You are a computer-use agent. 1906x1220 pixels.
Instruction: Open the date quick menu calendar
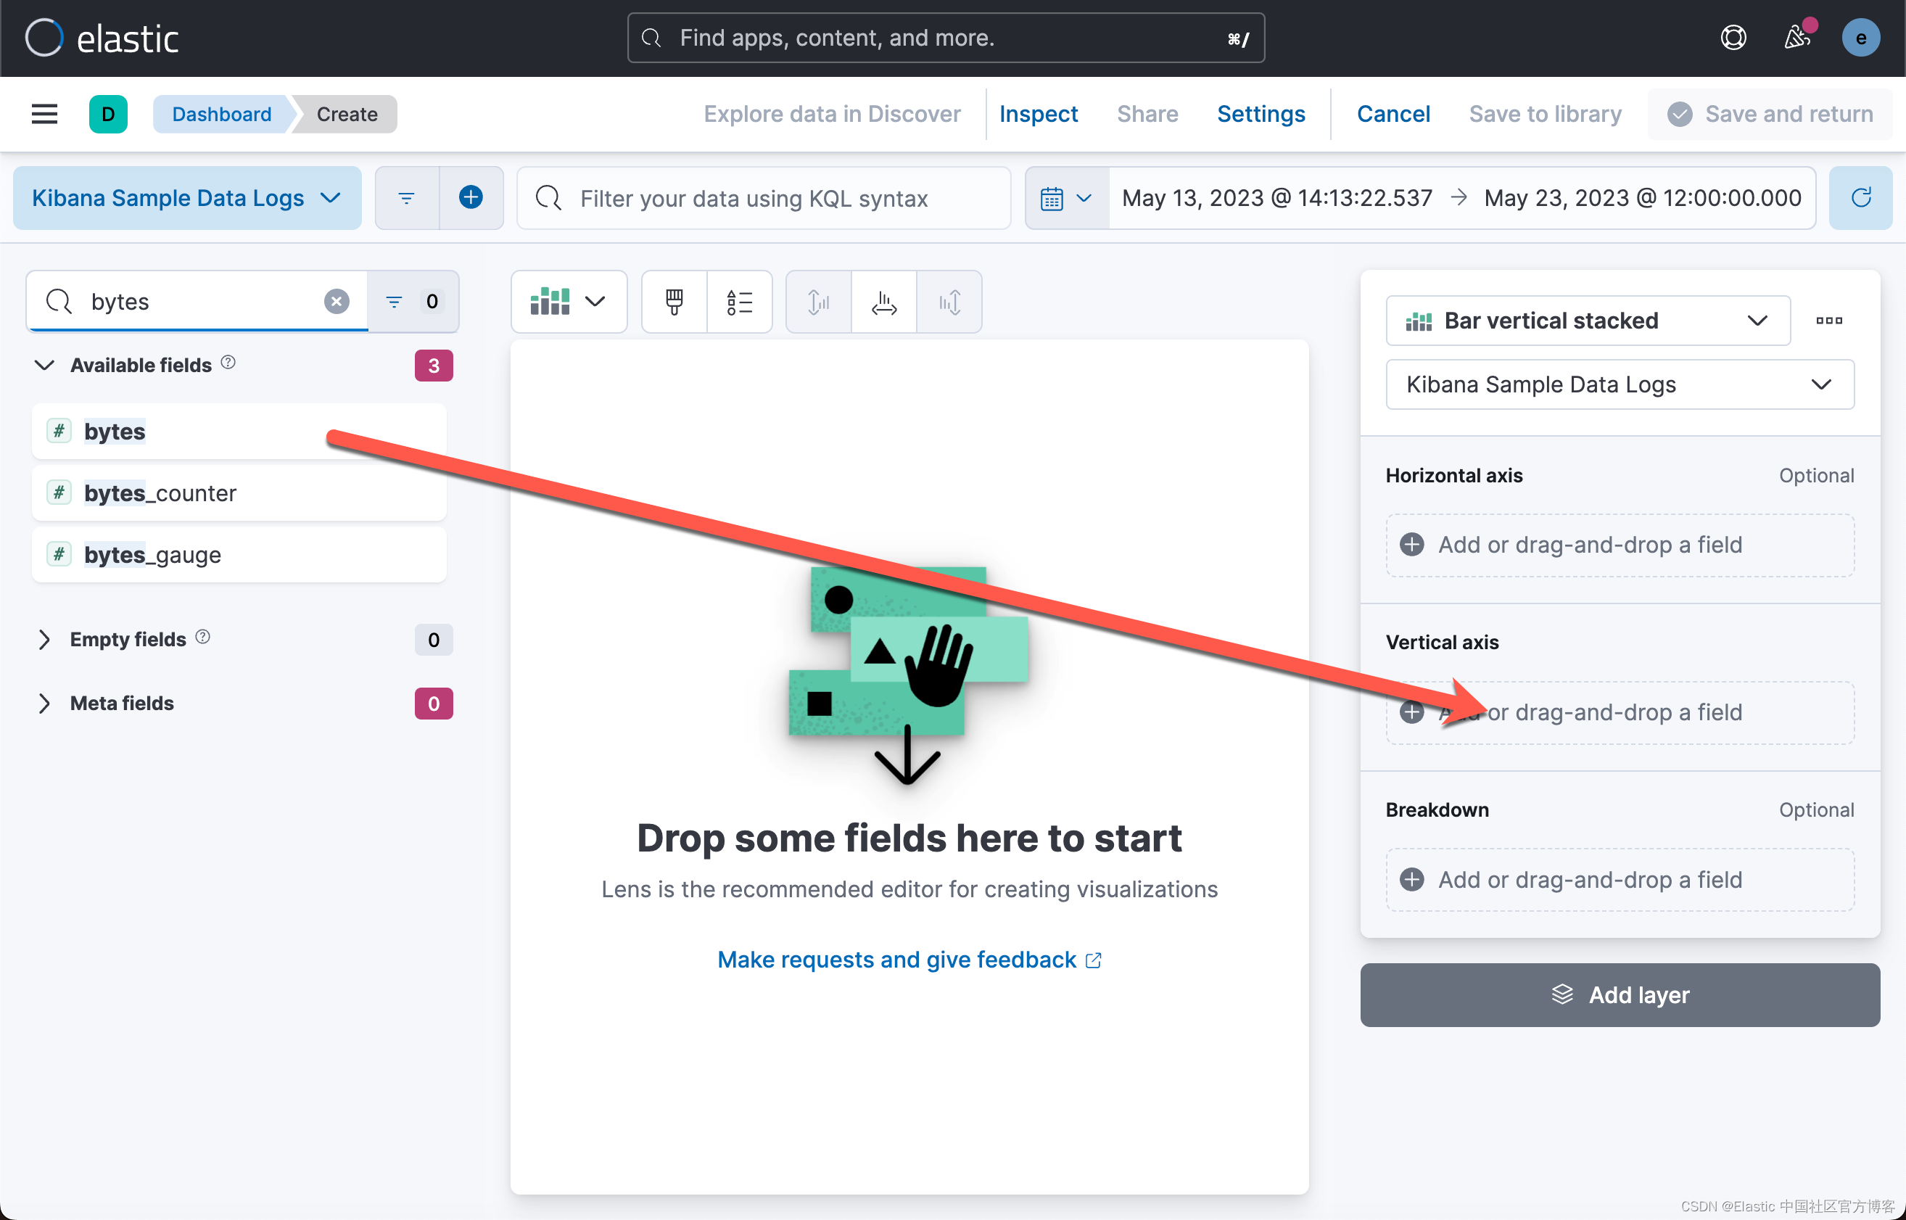pos(1066,198)
